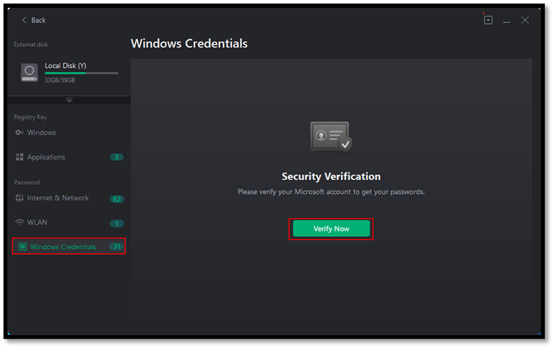Viewport: 554px width, 348px height.
Task: Click the Security Verification heading
Action: [x=331, y=176]
